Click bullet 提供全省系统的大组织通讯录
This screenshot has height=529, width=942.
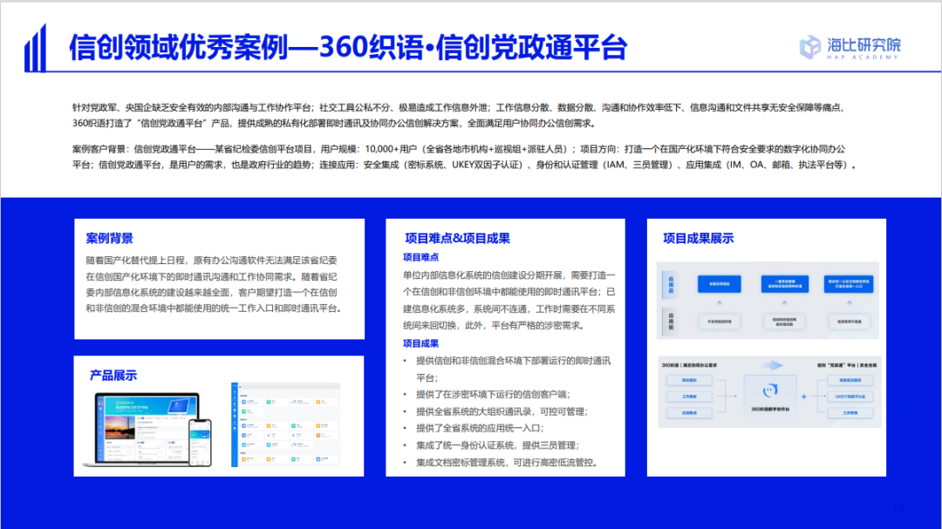(x=502, y=411)
